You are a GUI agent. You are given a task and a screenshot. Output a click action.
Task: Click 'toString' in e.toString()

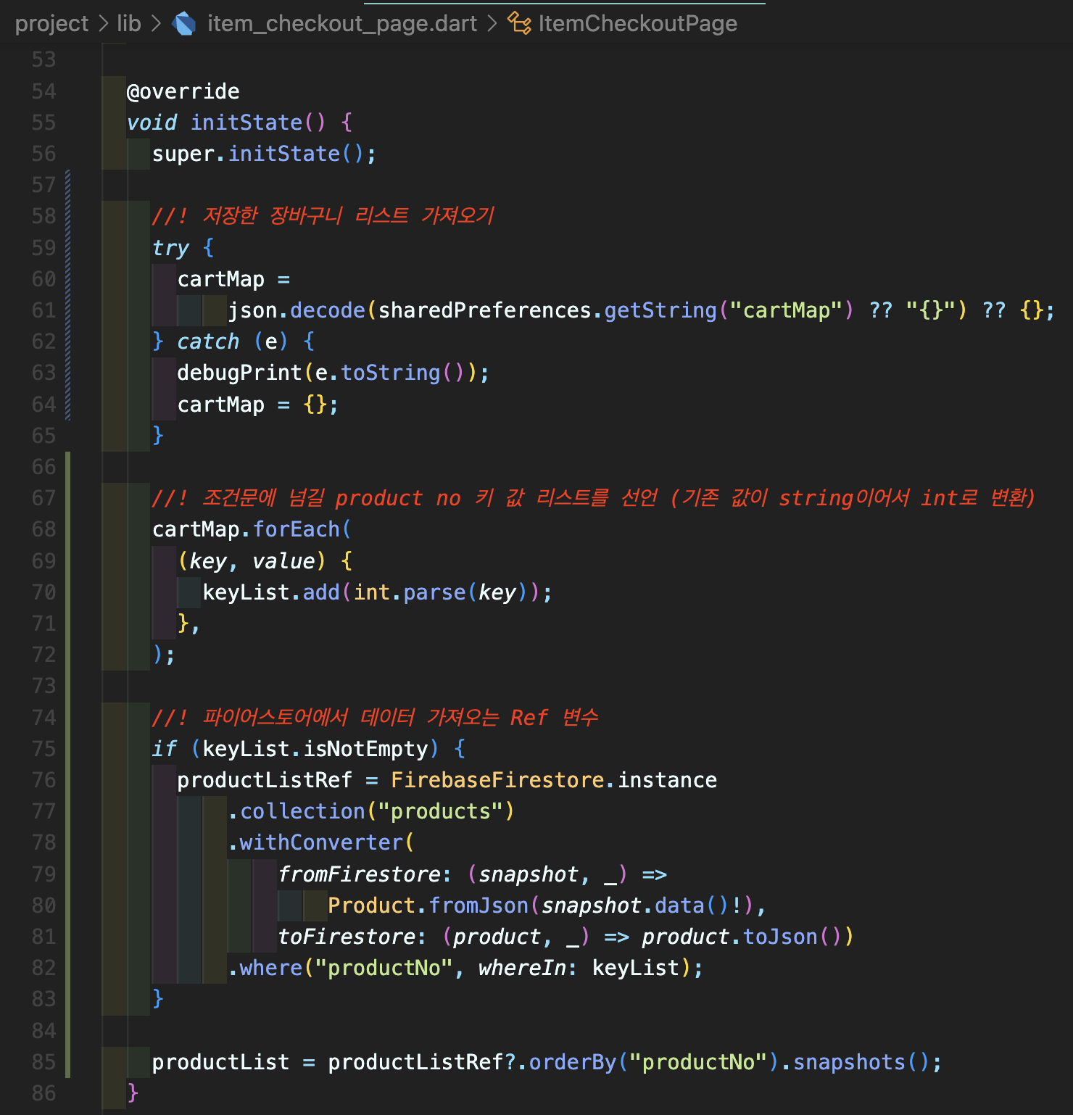pyautogui.click(x=391, y=373)
